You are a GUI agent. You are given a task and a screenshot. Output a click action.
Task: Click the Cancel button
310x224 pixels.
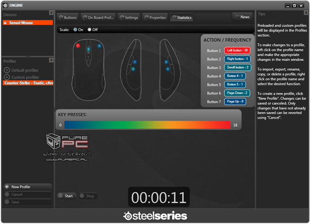click(28, 194)
